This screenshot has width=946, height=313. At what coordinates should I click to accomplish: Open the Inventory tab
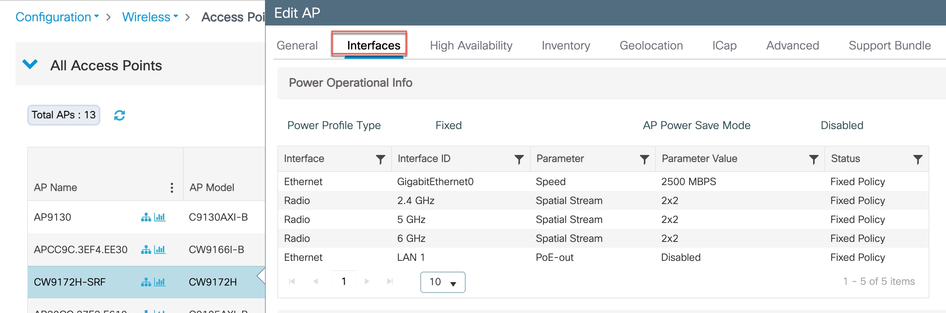[x=566, y=46]
